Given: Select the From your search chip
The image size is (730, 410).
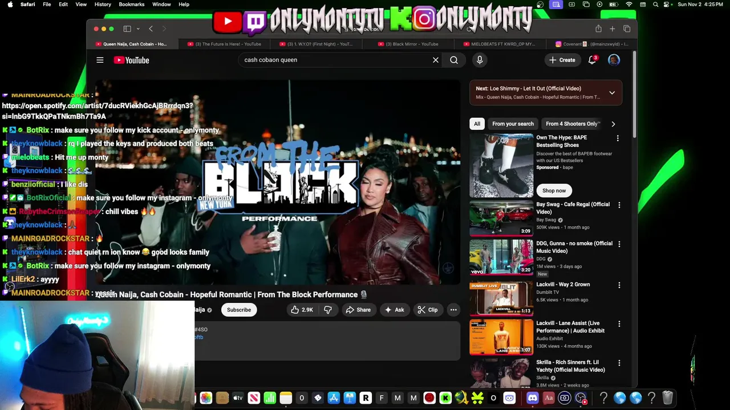Looking at the screenshot, I should (513, 124).
